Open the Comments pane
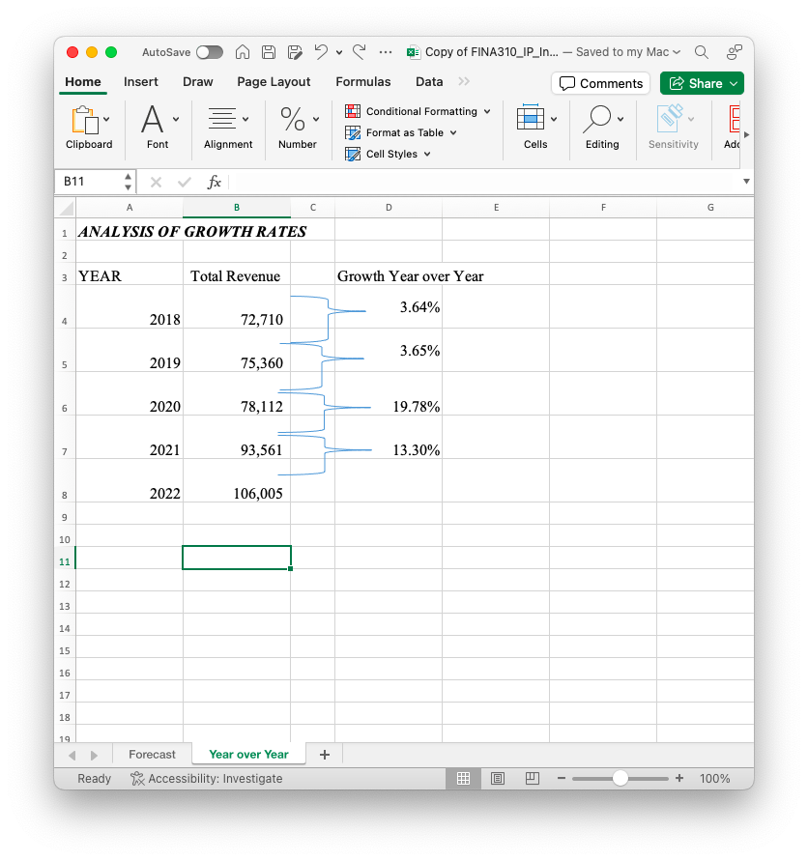808x861 pixels. (x=601, y=83)
